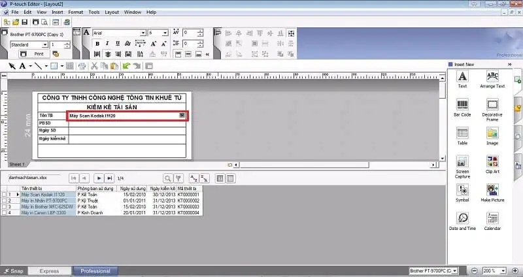Screen dimensions: 523x277
Task: Choose the Arrange Text icon
Action: (x=492, y=79)
